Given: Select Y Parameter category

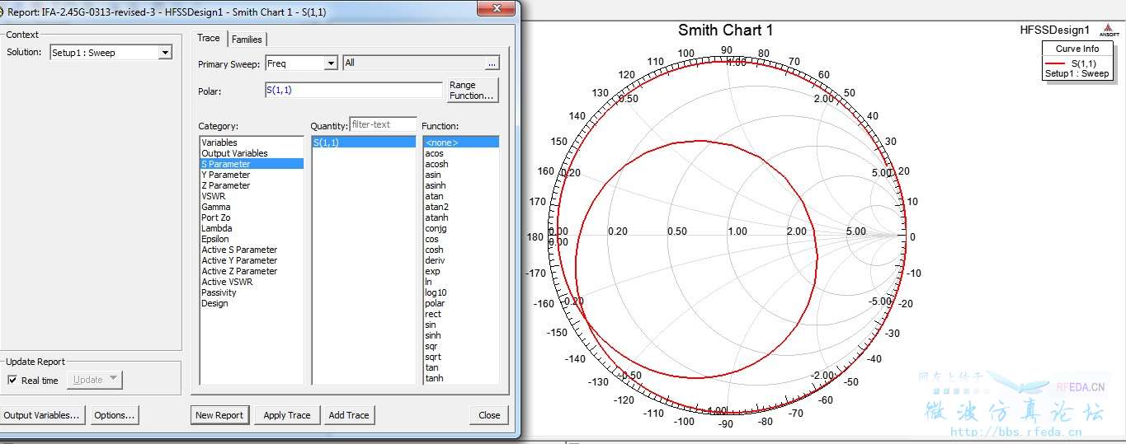Looking at the screenshot, I should point(252,175).
